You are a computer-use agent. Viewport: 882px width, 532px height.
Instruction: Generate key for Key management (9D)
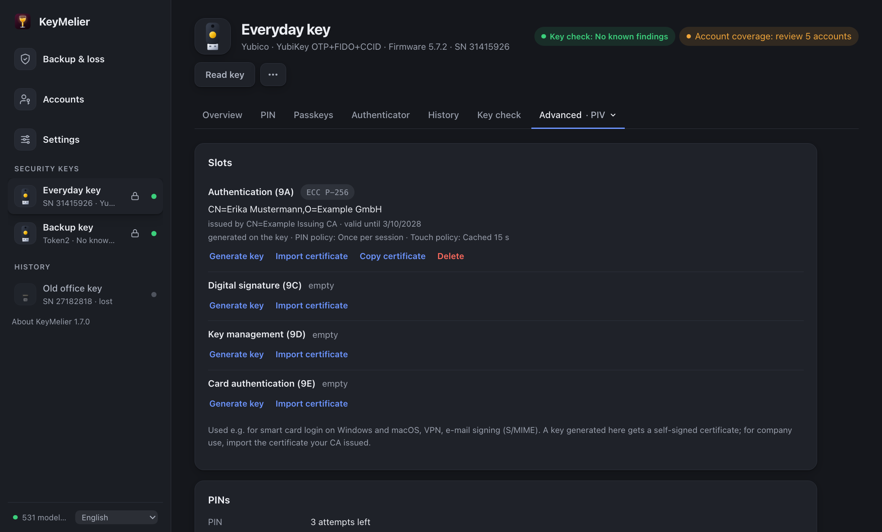pyautogui.click(x=236, y=354)
